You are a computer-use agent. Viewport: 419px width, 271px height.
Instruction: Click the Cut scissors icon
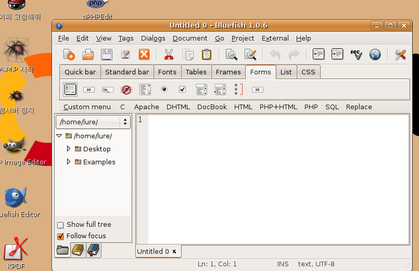(x=169, y=54)
